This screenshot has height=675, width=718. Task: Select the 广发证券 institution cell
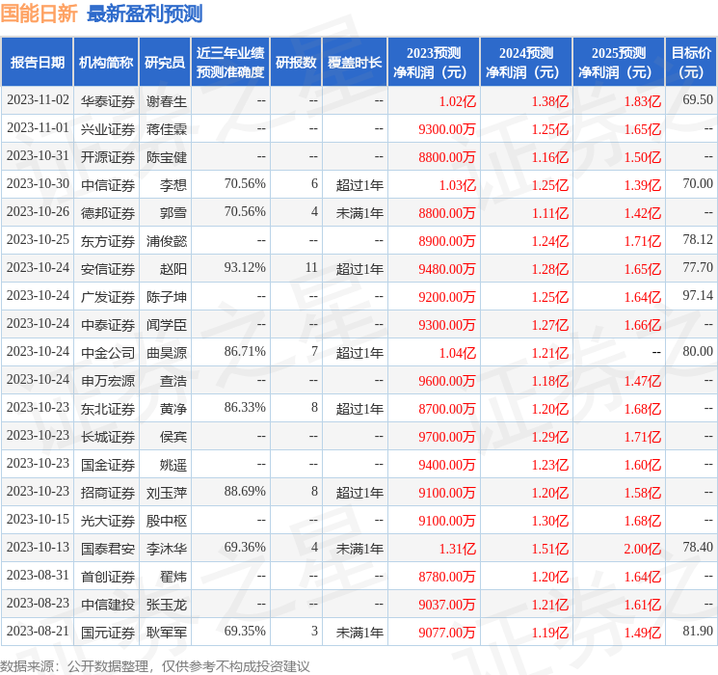pyautogui.click(x=108, y=297)
